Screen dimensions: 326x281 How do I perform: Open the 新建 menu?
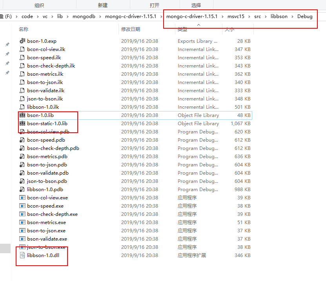pos(103,5)
